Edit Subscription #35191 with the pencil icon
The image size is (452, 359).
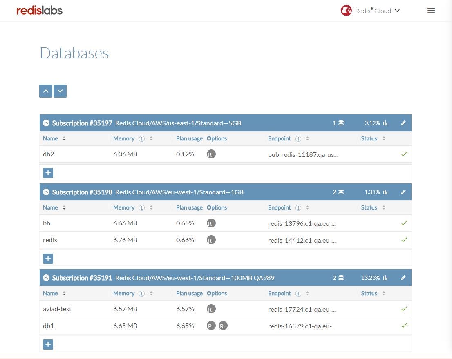coord(403,277)
